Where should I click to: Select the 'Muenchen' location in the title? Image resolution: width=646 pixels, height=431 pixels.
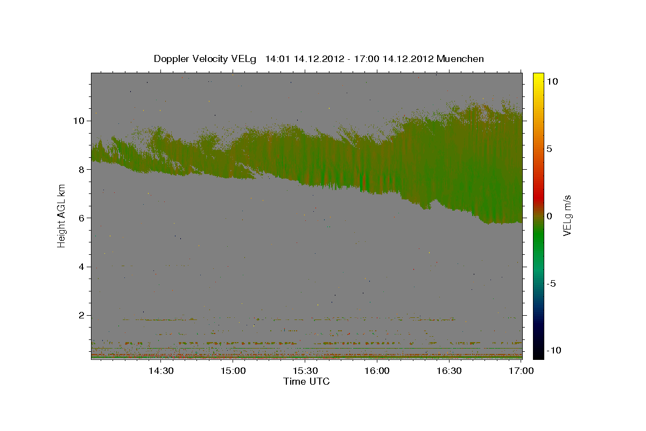tap(460, 59)
